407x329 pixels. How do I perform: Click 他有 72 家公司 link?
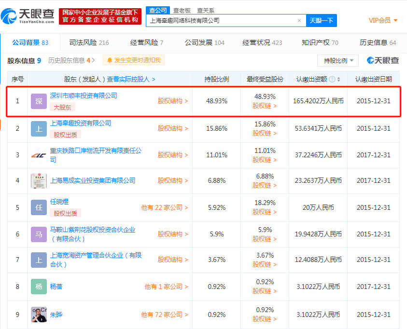click(164, 315)
